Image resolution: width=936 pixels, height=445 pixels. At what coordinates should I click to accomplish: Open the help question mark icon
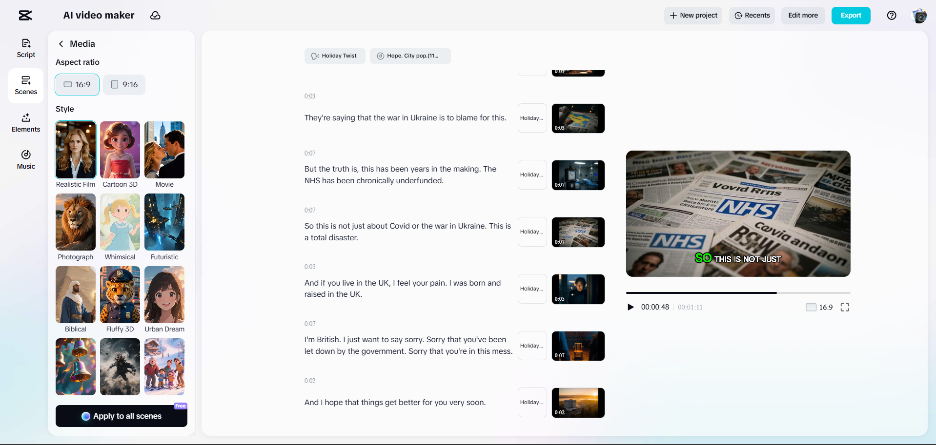tap(892, 16)
